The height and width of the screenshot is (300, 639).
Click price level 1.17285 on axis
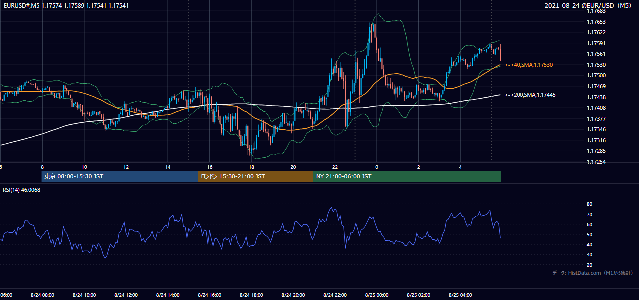(597, 151)
